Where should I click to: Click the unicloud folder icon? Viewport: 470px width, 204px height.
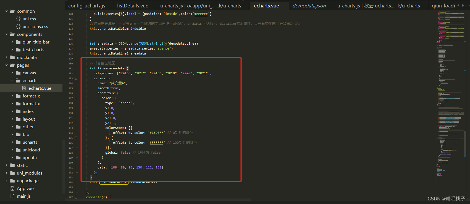[18, 150]
